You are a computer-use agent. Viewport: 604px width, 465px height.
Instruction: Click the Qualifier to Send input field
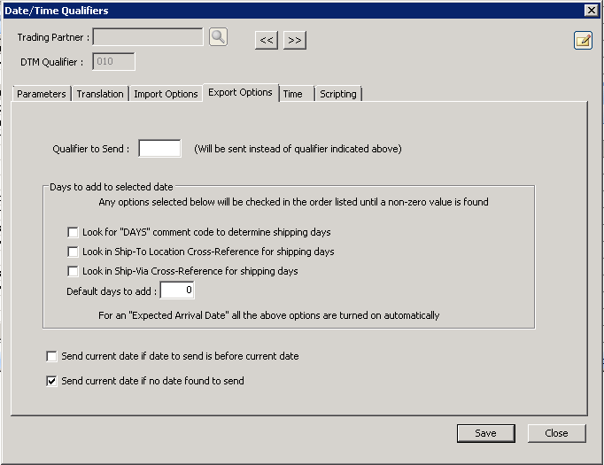(x=159, y=149)
